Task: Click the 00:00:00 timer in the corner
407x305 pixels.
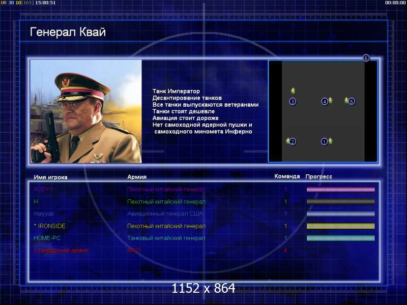Action: coord(395,3)
